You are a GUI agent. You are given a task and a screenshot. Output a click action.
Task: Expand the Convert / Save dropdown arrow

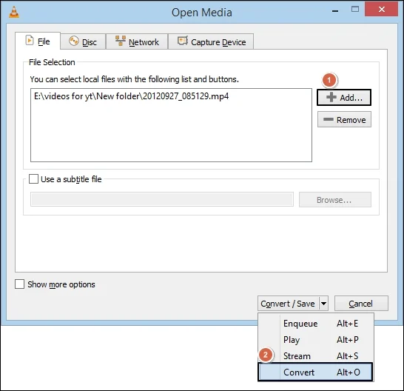coord(323,304)
